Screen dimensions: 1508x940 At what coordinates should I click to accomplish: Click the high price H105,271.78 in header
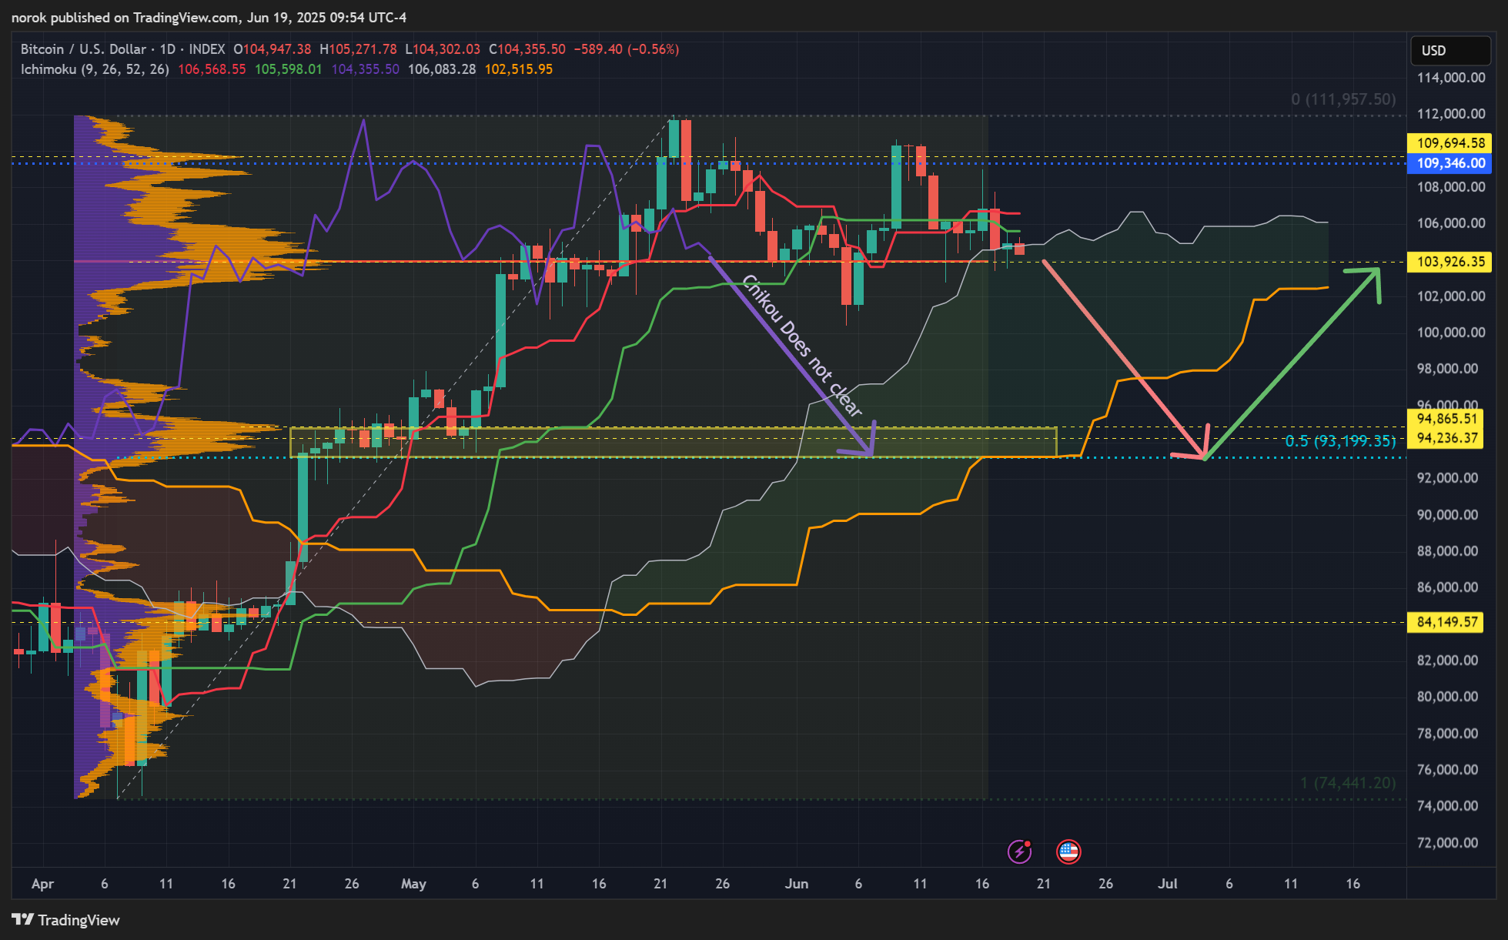click(358, 49)
